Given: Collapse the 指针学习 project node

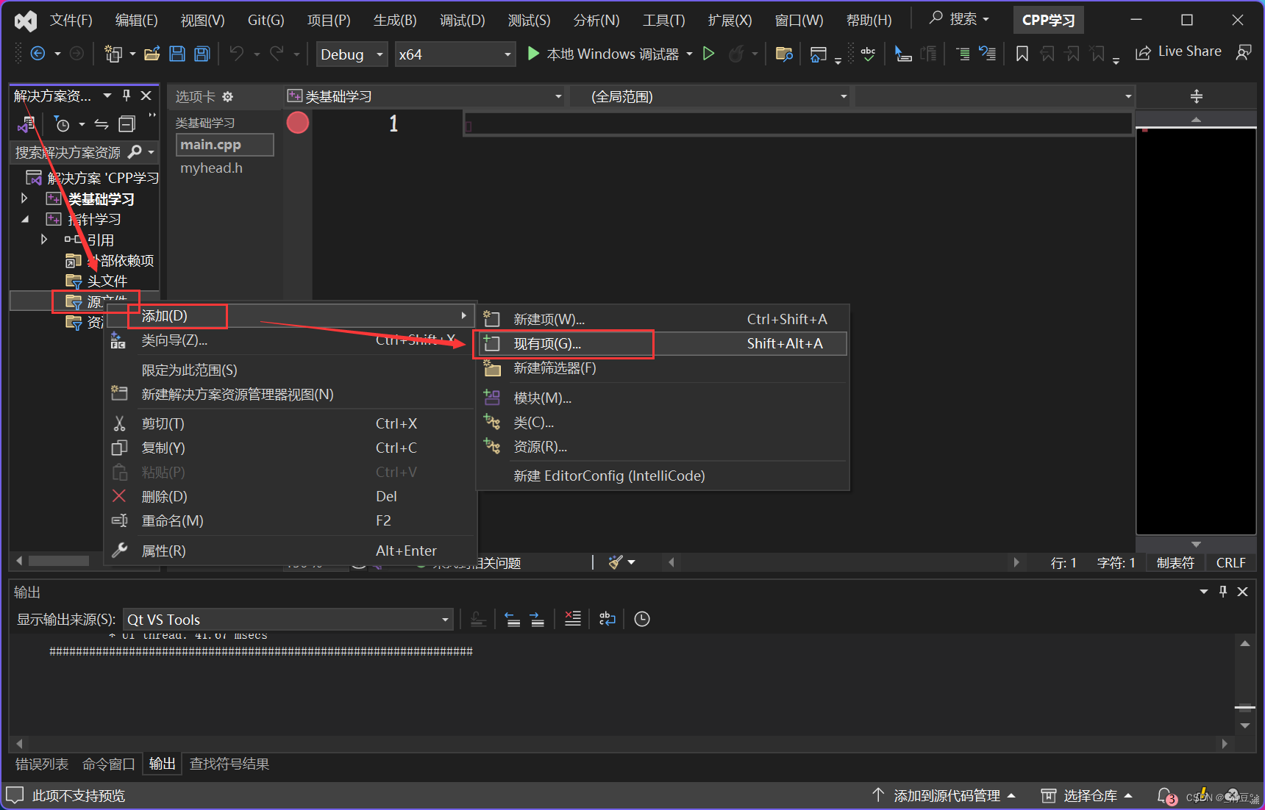Looking at the screenshot, I should [24, 219].
